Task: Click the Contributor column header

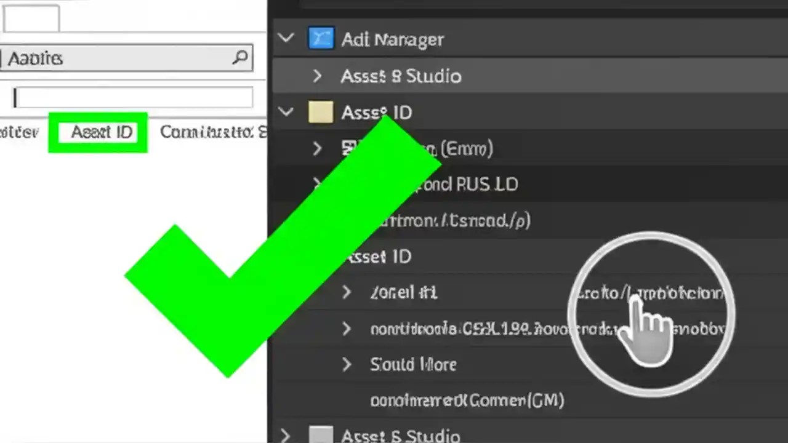Action: pyautogui.click(x=212, y=132)
